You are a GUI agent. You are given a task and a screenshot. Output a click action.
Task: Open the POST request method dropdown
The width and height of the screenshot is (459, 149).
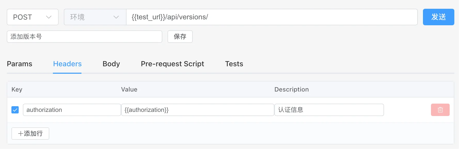tap(32, 17)
